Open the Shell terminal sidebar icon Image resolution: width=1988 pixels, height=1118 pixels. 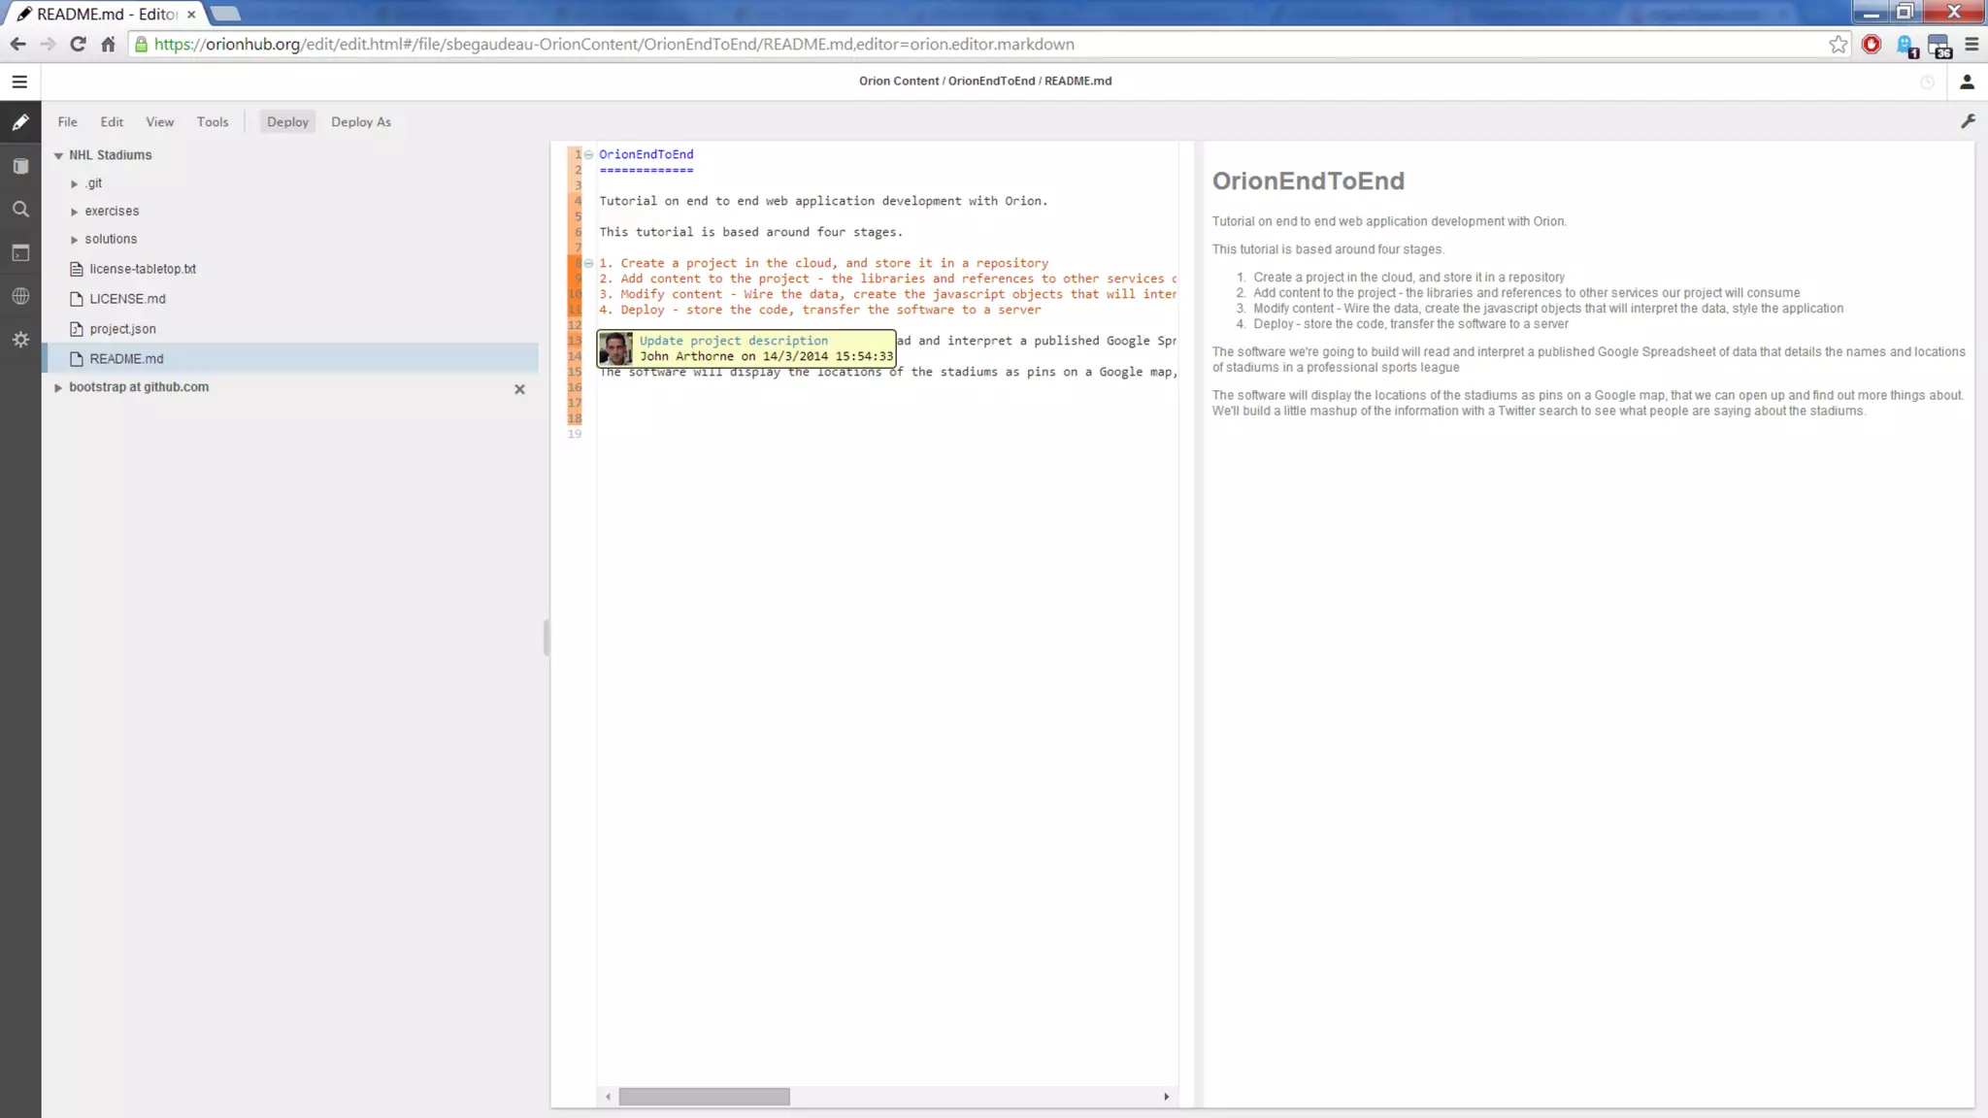(x=20, y=253)
